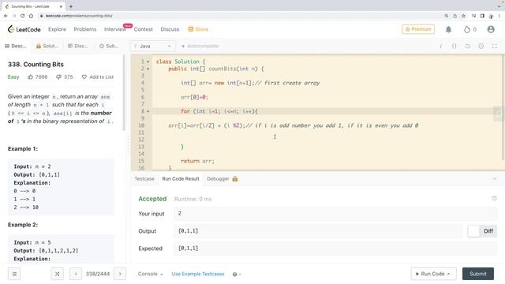
Task: Click the editor info icon
Action: click(x=440, y=47)
